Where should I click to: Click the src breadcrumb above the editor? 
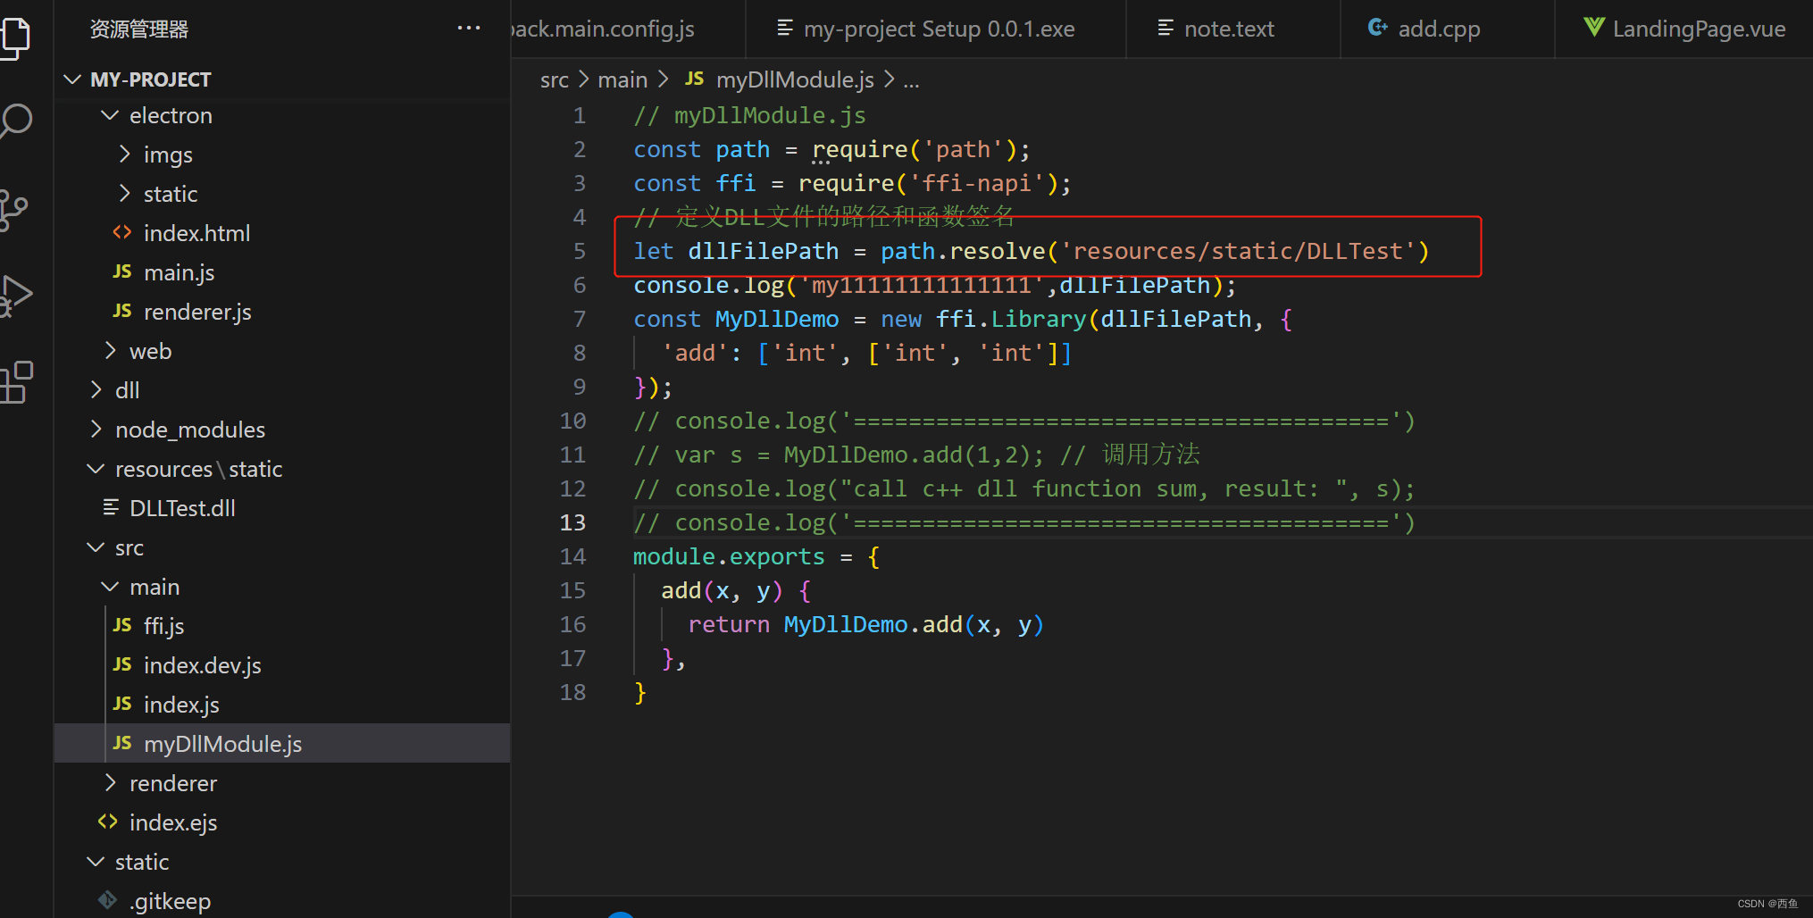click(554, 79)
